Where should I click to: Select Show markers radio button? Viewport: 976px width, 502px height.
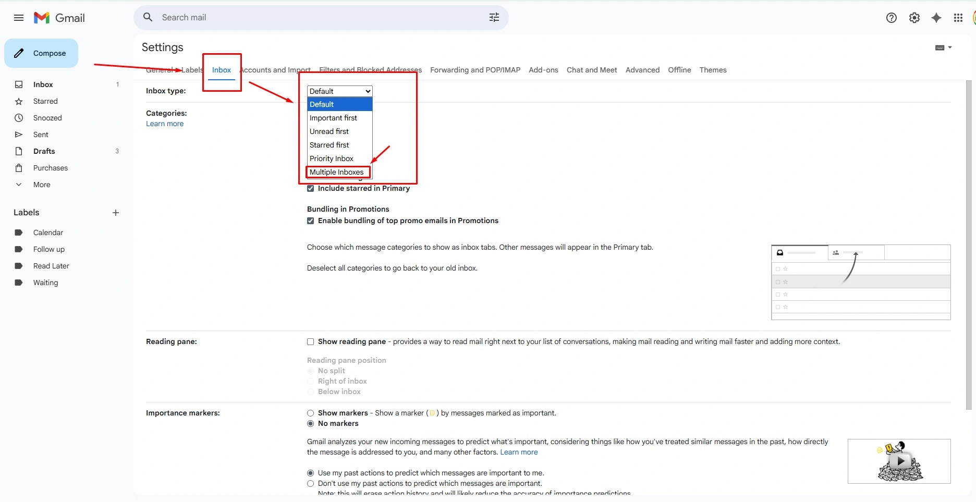click(x=311, y=413)
